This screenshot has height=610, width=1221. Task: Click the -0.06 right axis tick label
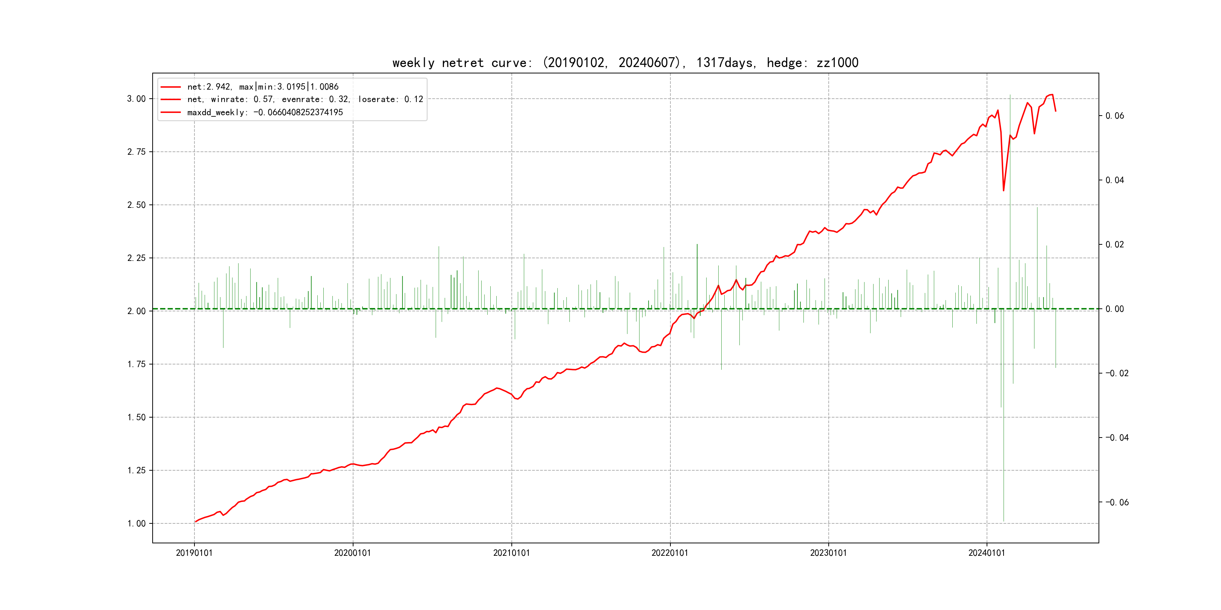click(1117, 502)
